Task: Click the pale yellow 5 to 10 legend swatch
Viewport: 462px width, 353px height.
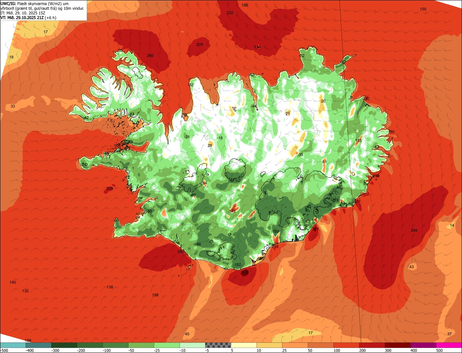Action: pyautogui.click(x=244, y=345)
